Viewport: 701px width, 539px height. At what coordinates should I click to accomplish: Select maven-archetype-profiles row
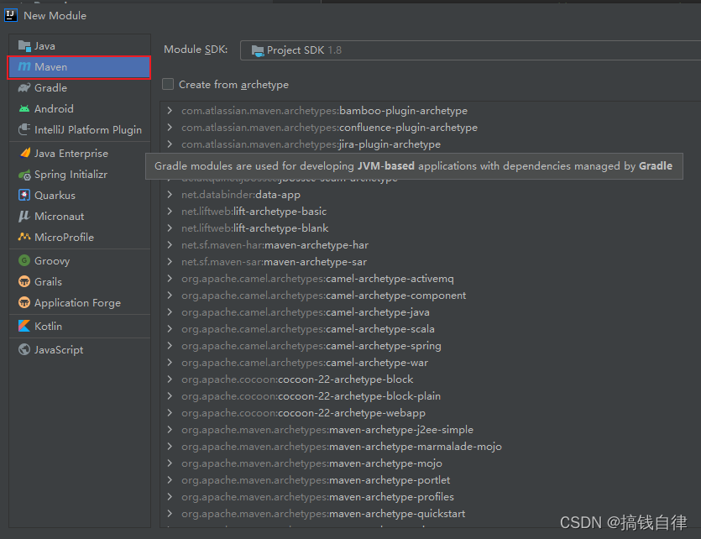point(430,496)
